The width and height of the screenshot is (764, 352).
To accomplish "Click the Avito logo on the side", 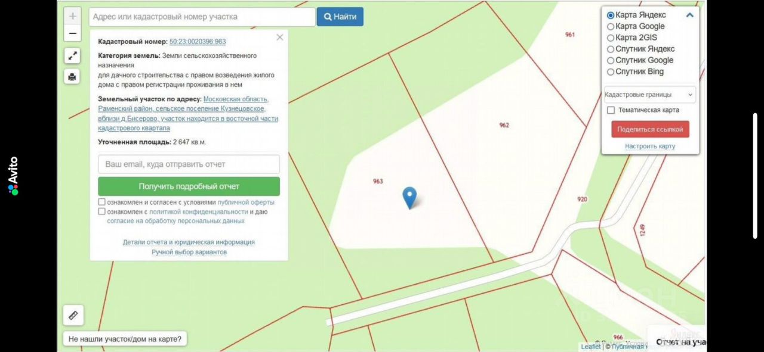I will point(13,176).
